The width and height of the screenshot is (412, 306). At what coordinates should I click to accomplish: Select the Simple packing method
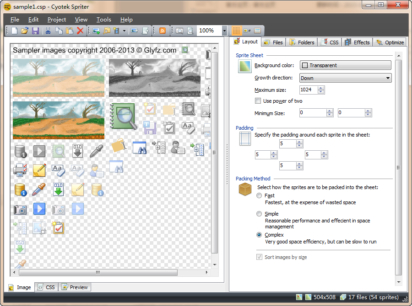tap(259, 214)
